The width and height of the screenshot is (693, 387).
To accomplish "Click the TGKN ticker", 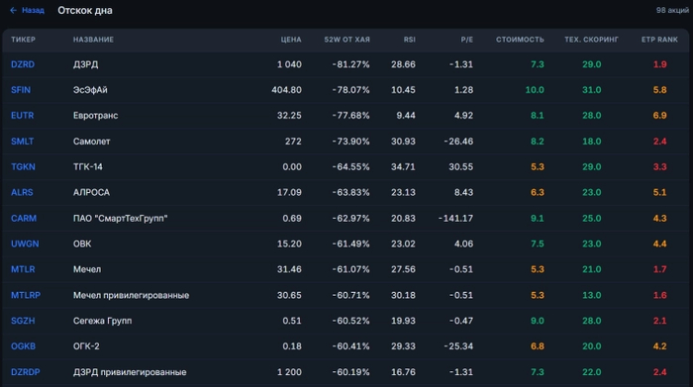I will [x=23, y=167].
